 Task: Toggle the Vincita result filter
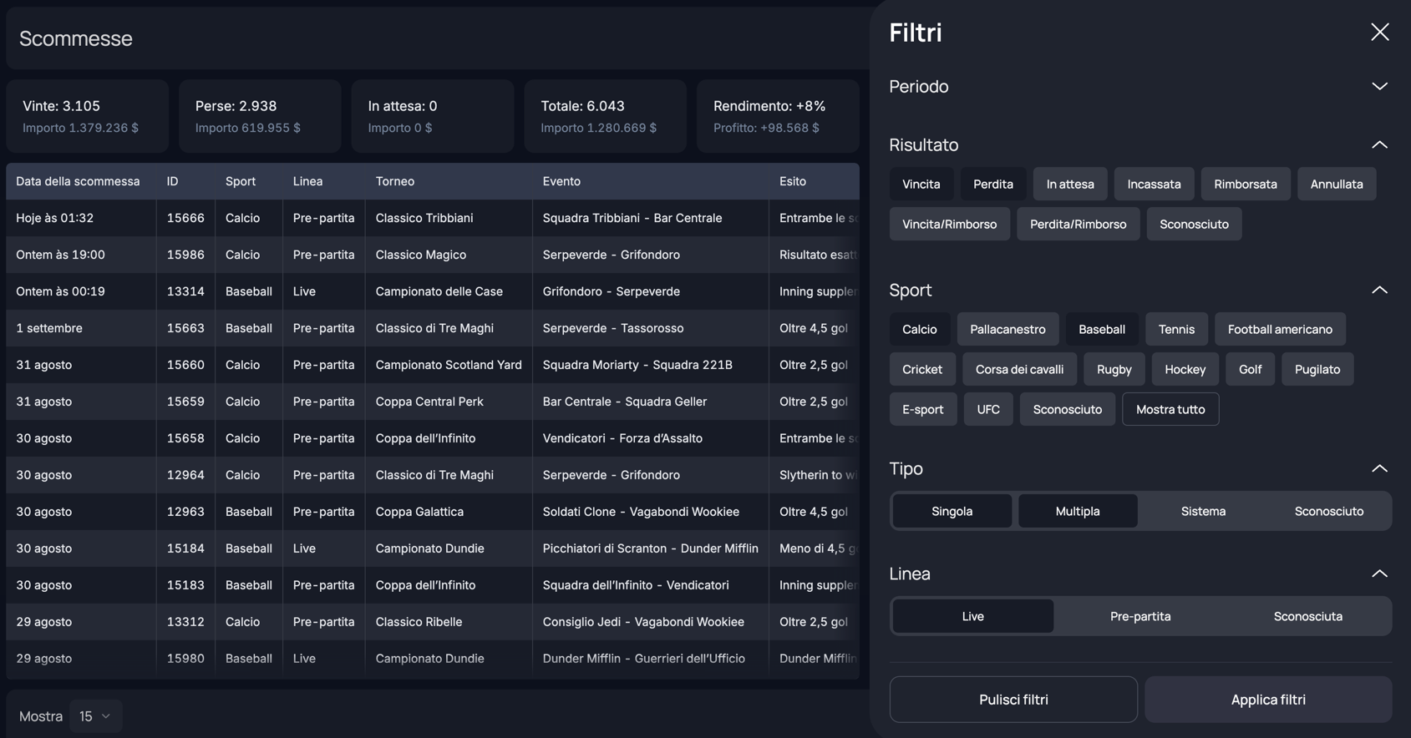(921, 184)
